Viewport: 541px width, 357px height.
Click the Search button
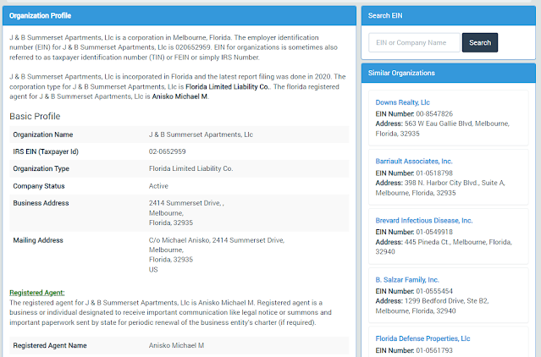[x=479, y=43]
